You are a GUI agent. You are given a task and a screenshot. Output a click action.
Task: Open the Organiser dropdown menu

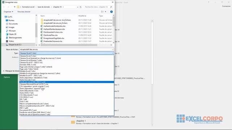(x=8, y=12)
